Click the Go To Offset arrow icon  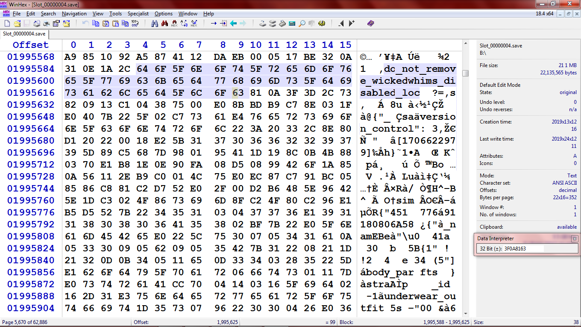point(214,24)
